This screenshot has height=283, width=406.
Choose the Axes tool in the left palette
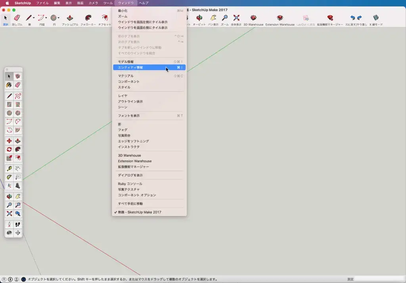click(x=9, y=186)
